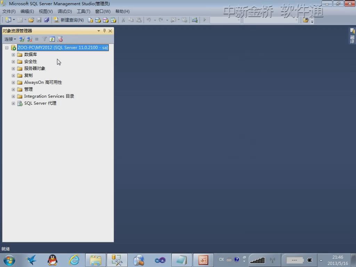
Task: Open the 帮助(H) menu
Action: [x=122, y=11]
